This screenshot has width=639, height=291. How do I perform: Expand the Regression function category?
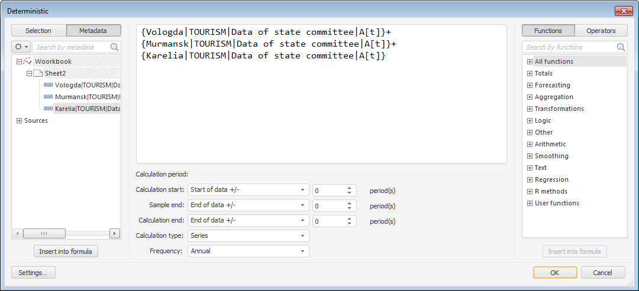(x=530, y=179)
